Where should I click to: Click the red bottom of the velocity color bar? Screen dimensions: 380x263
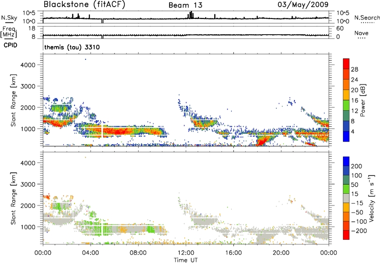[x=346, y=235]
